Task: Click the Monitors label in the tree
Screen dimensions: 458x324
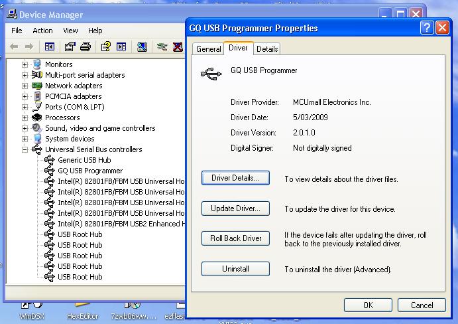Action: (59, 64)
